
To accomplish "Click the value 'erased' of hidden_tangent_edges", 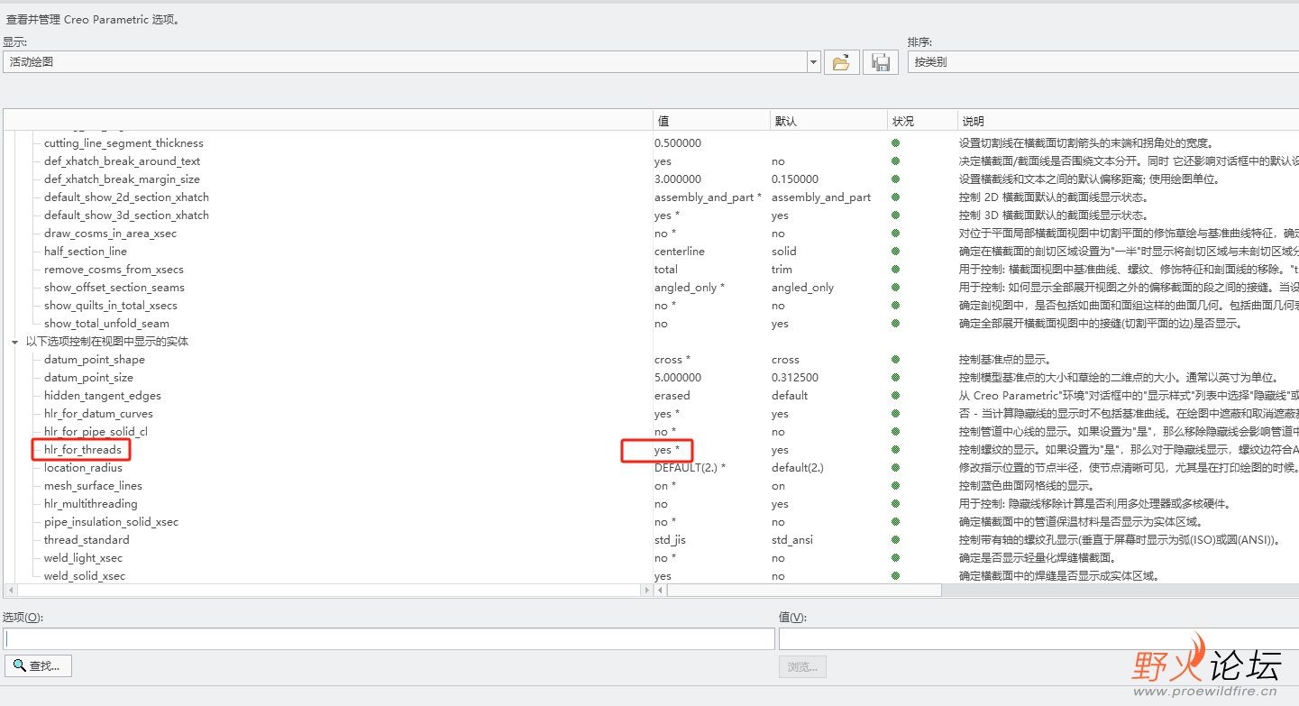I will point(672,396).
